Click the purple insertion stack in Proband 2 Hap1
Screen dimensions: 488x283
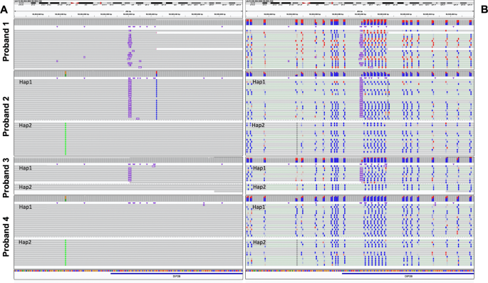pos(130,98)
